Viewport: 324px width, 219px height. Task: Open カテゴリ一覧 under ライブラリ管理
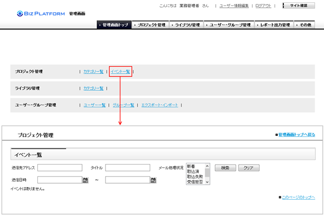click(94, 89)
